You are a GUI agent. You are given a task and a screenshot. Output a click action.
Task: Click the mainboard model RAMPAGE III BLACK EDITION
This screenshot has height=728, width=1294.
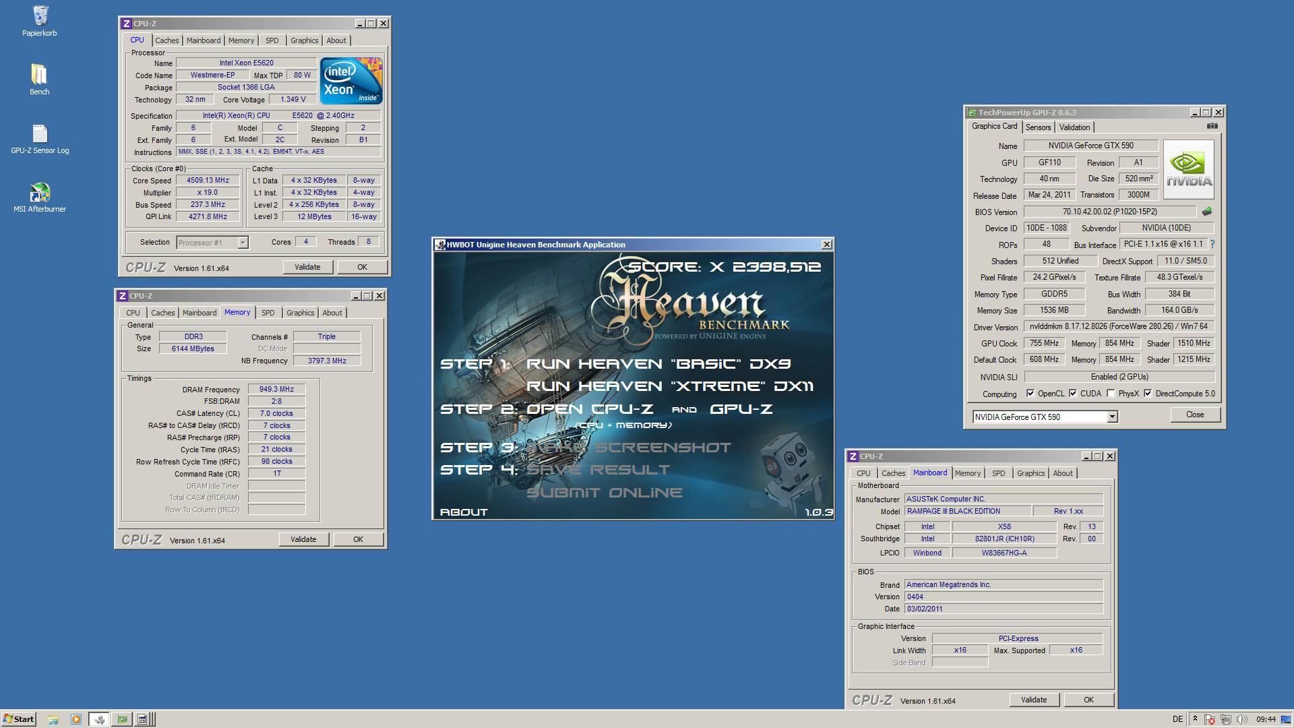[x=967, y=511]
